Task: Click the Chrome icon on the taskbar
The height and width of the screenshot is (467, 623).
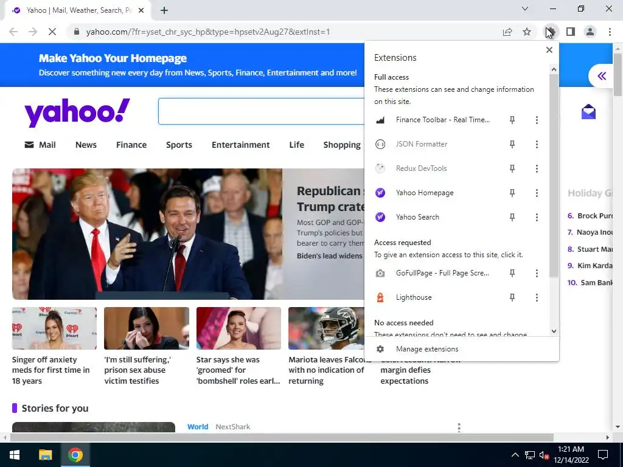Action: coord(75,455)
